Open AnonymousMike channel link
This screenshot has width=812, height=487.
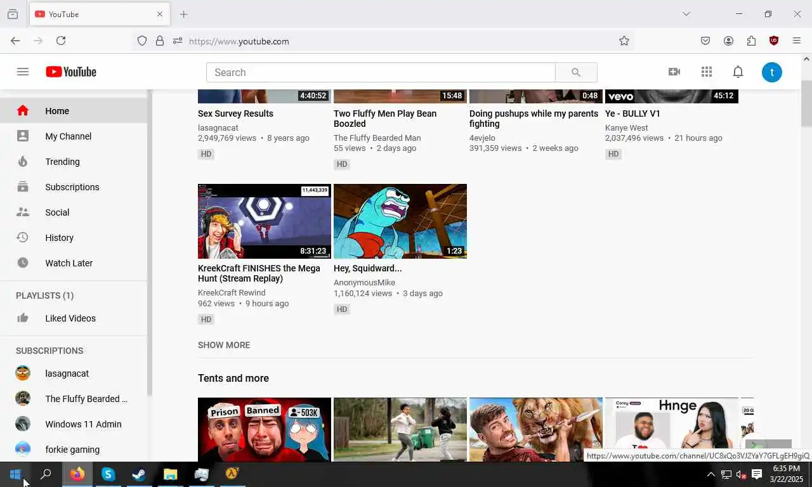click(364, 283)
